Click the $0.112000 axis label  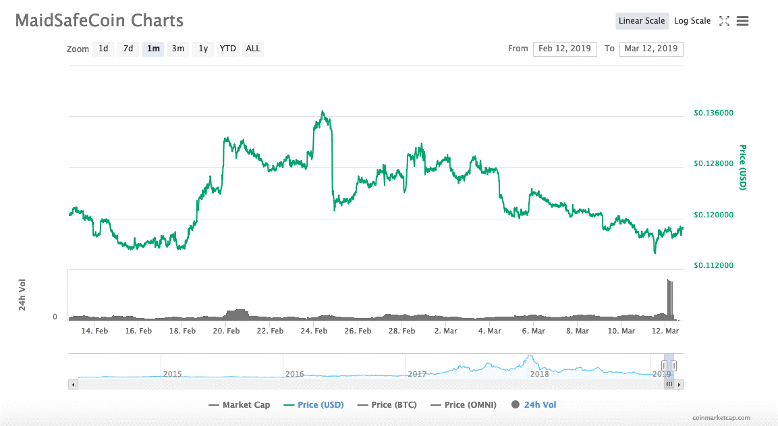tap(713, 265)
